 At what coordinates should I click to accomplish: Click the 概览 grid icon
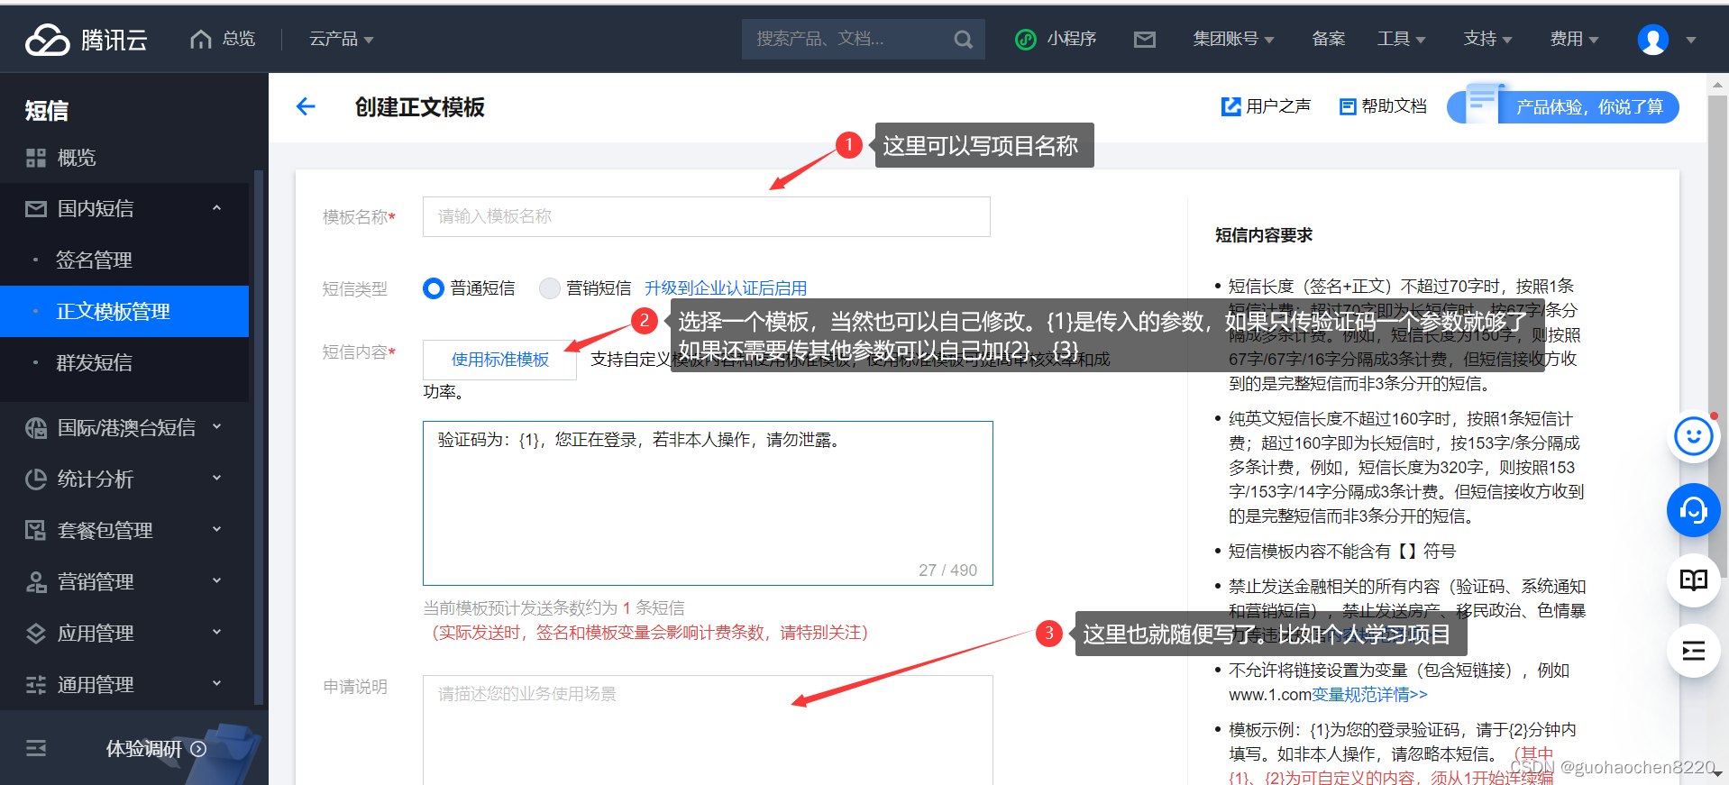[x=36, y=158]
